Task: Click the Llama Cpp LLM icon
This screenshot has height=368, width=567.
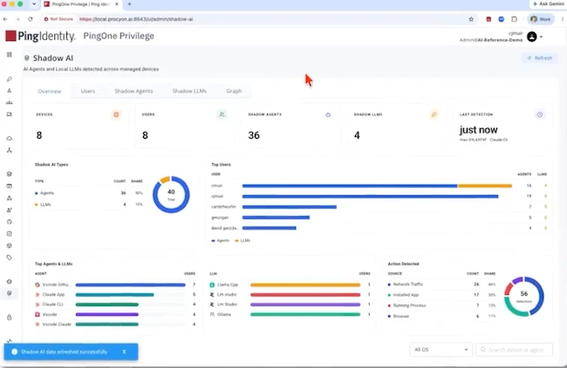Action: 212,285
